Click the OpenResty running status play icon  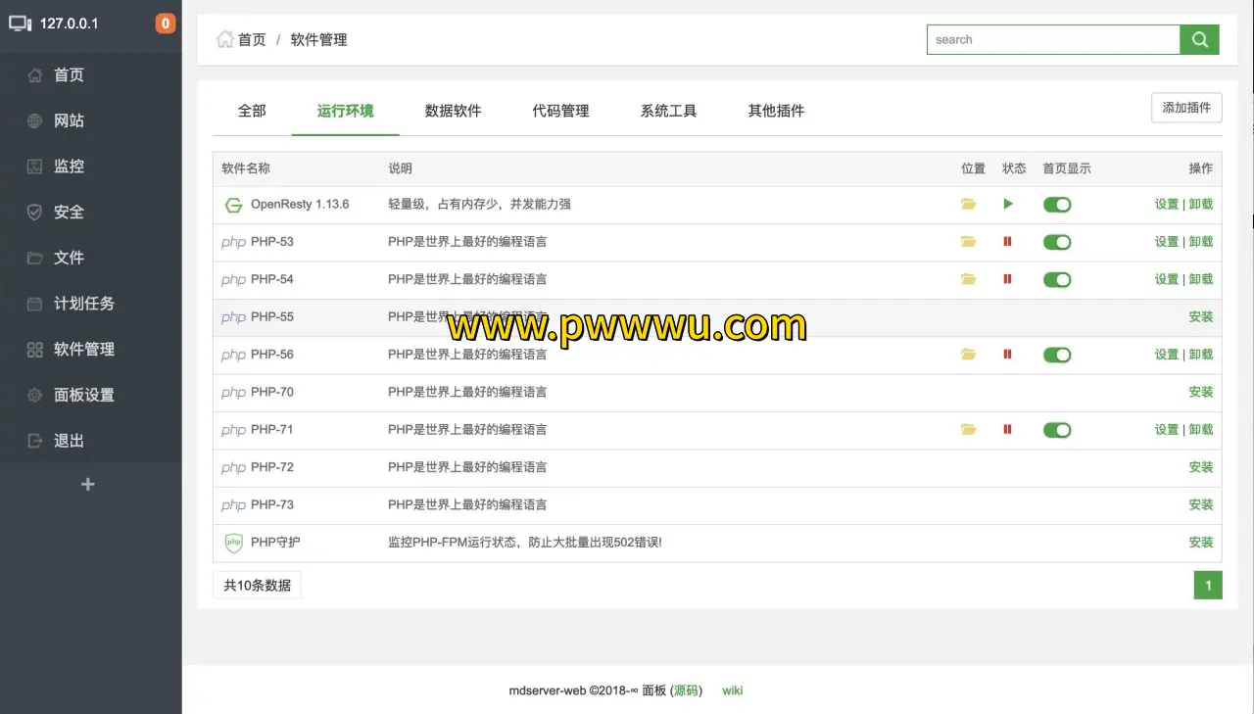click(x=1008, y=205)
